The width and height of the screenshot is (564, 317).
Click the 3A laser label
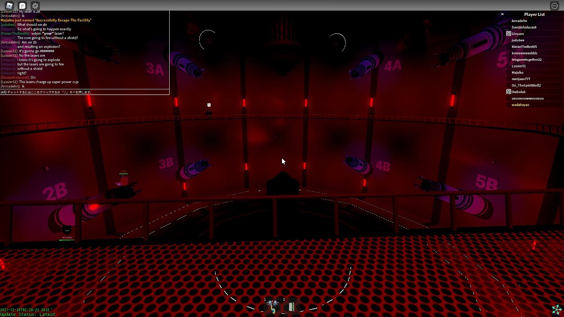point(155,69)
